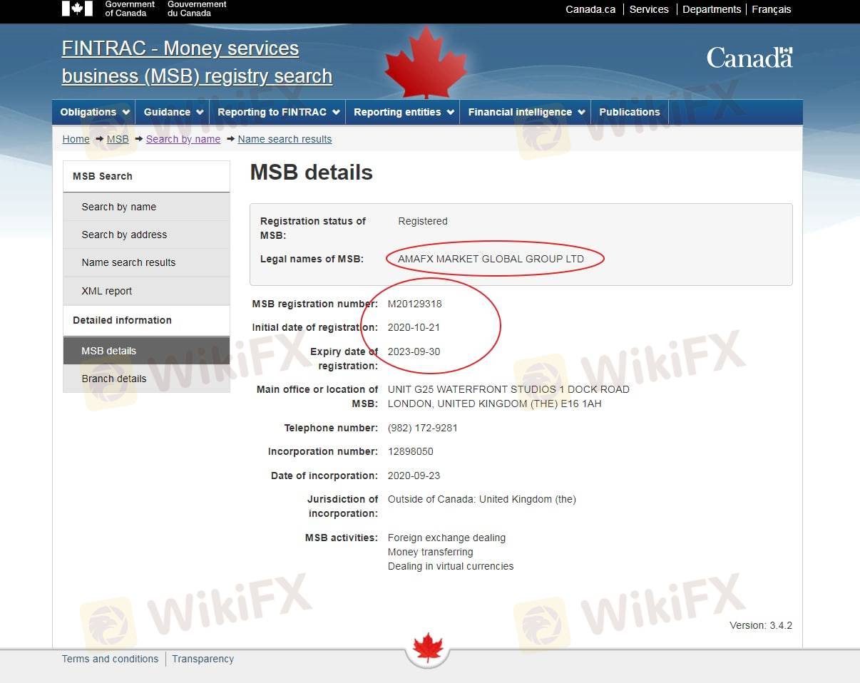Click the Foreign exchange dealing activity

446,538
